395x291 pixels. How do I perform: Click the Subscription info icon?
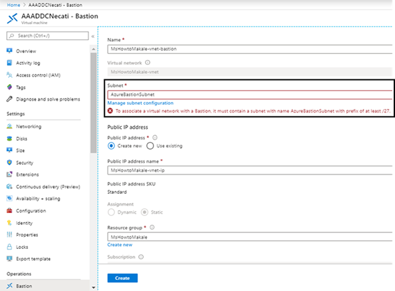click(141, 257)
